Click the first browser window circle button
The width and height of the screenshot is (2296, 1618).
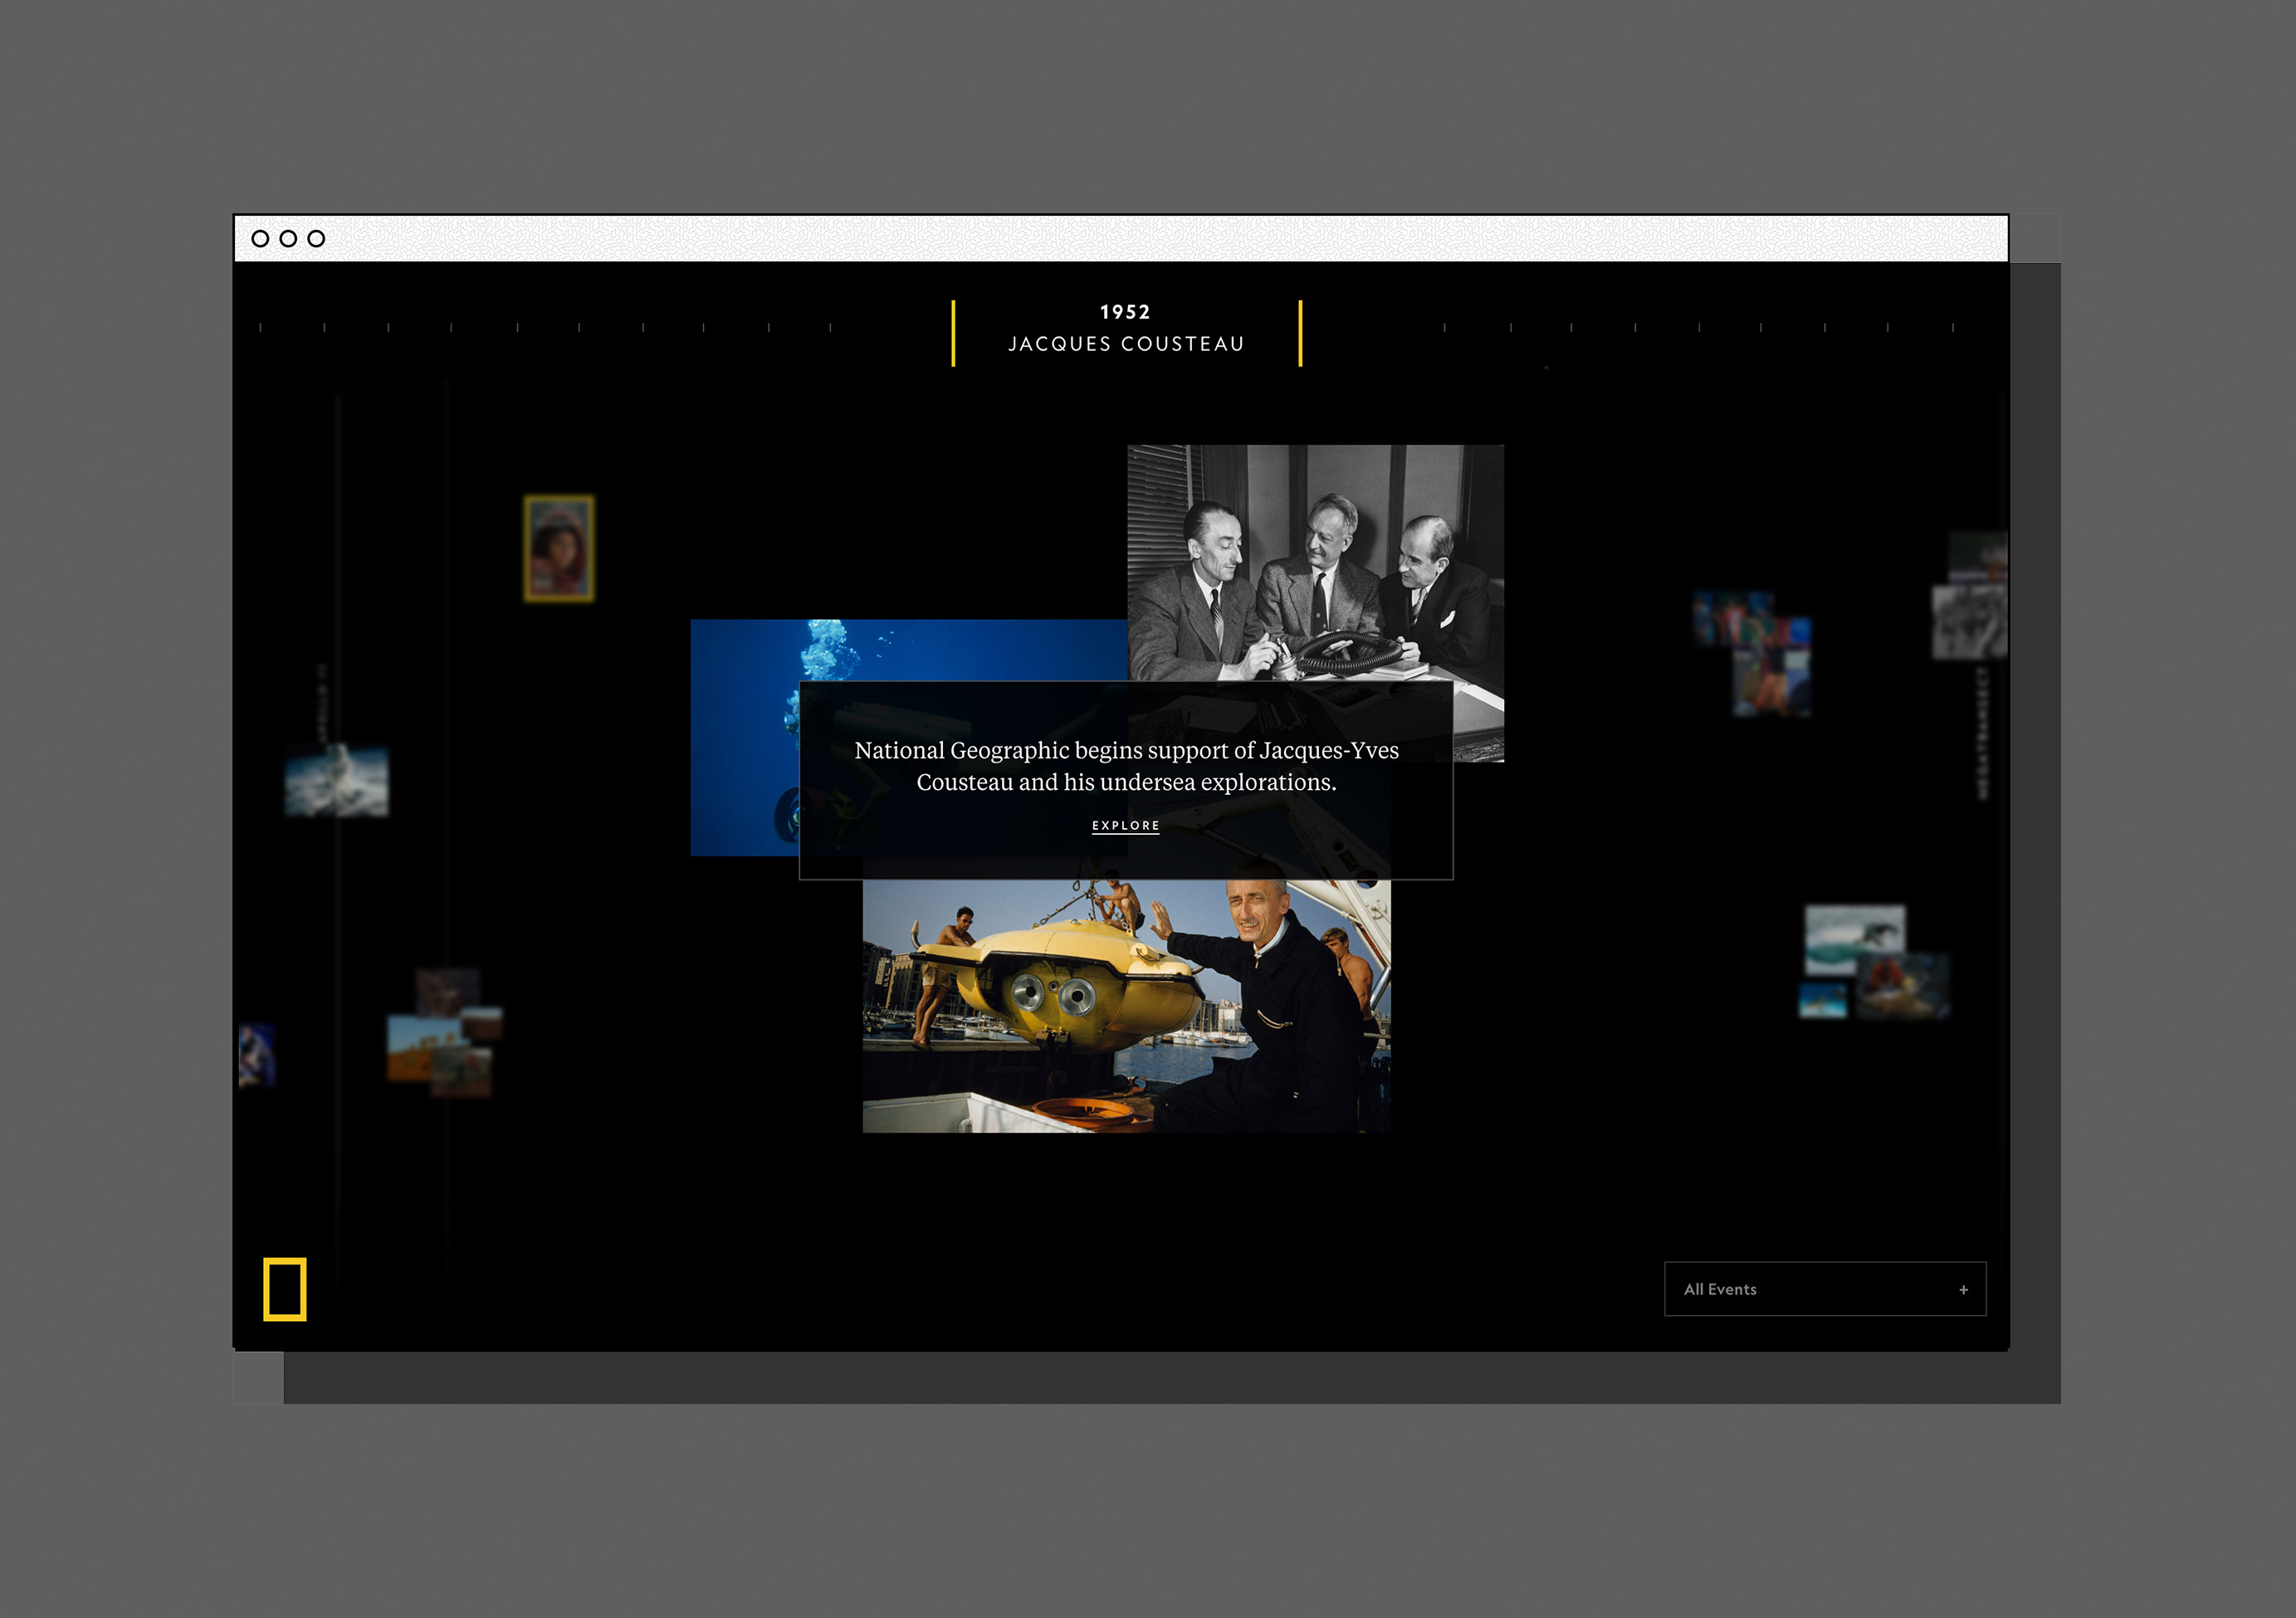tap(260, 238)
